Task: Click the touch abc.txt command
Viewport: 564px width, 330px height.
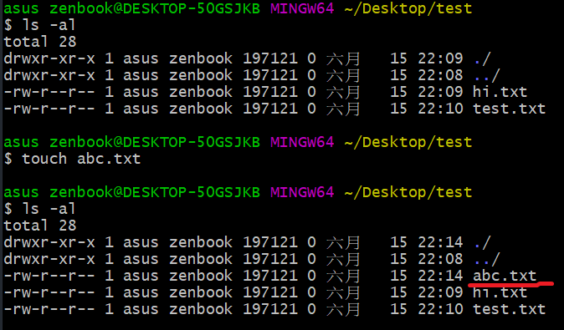Action: click(81, 159)
